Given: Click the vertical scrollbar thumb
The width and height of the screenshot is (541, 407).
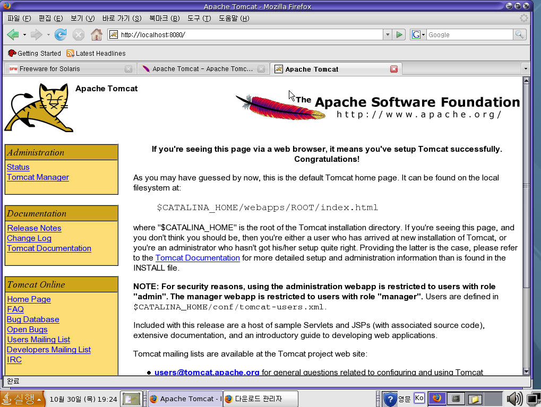Looking at the screenshot, I should pos(526,186).
